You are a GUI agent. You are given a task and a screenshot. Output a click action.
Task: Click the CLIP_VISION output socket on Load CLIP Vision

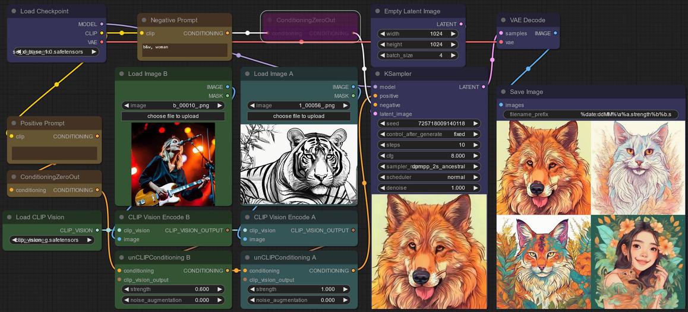click(97, 230)
